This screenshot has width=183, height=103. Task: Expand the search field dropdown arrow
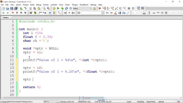point(103,13)
